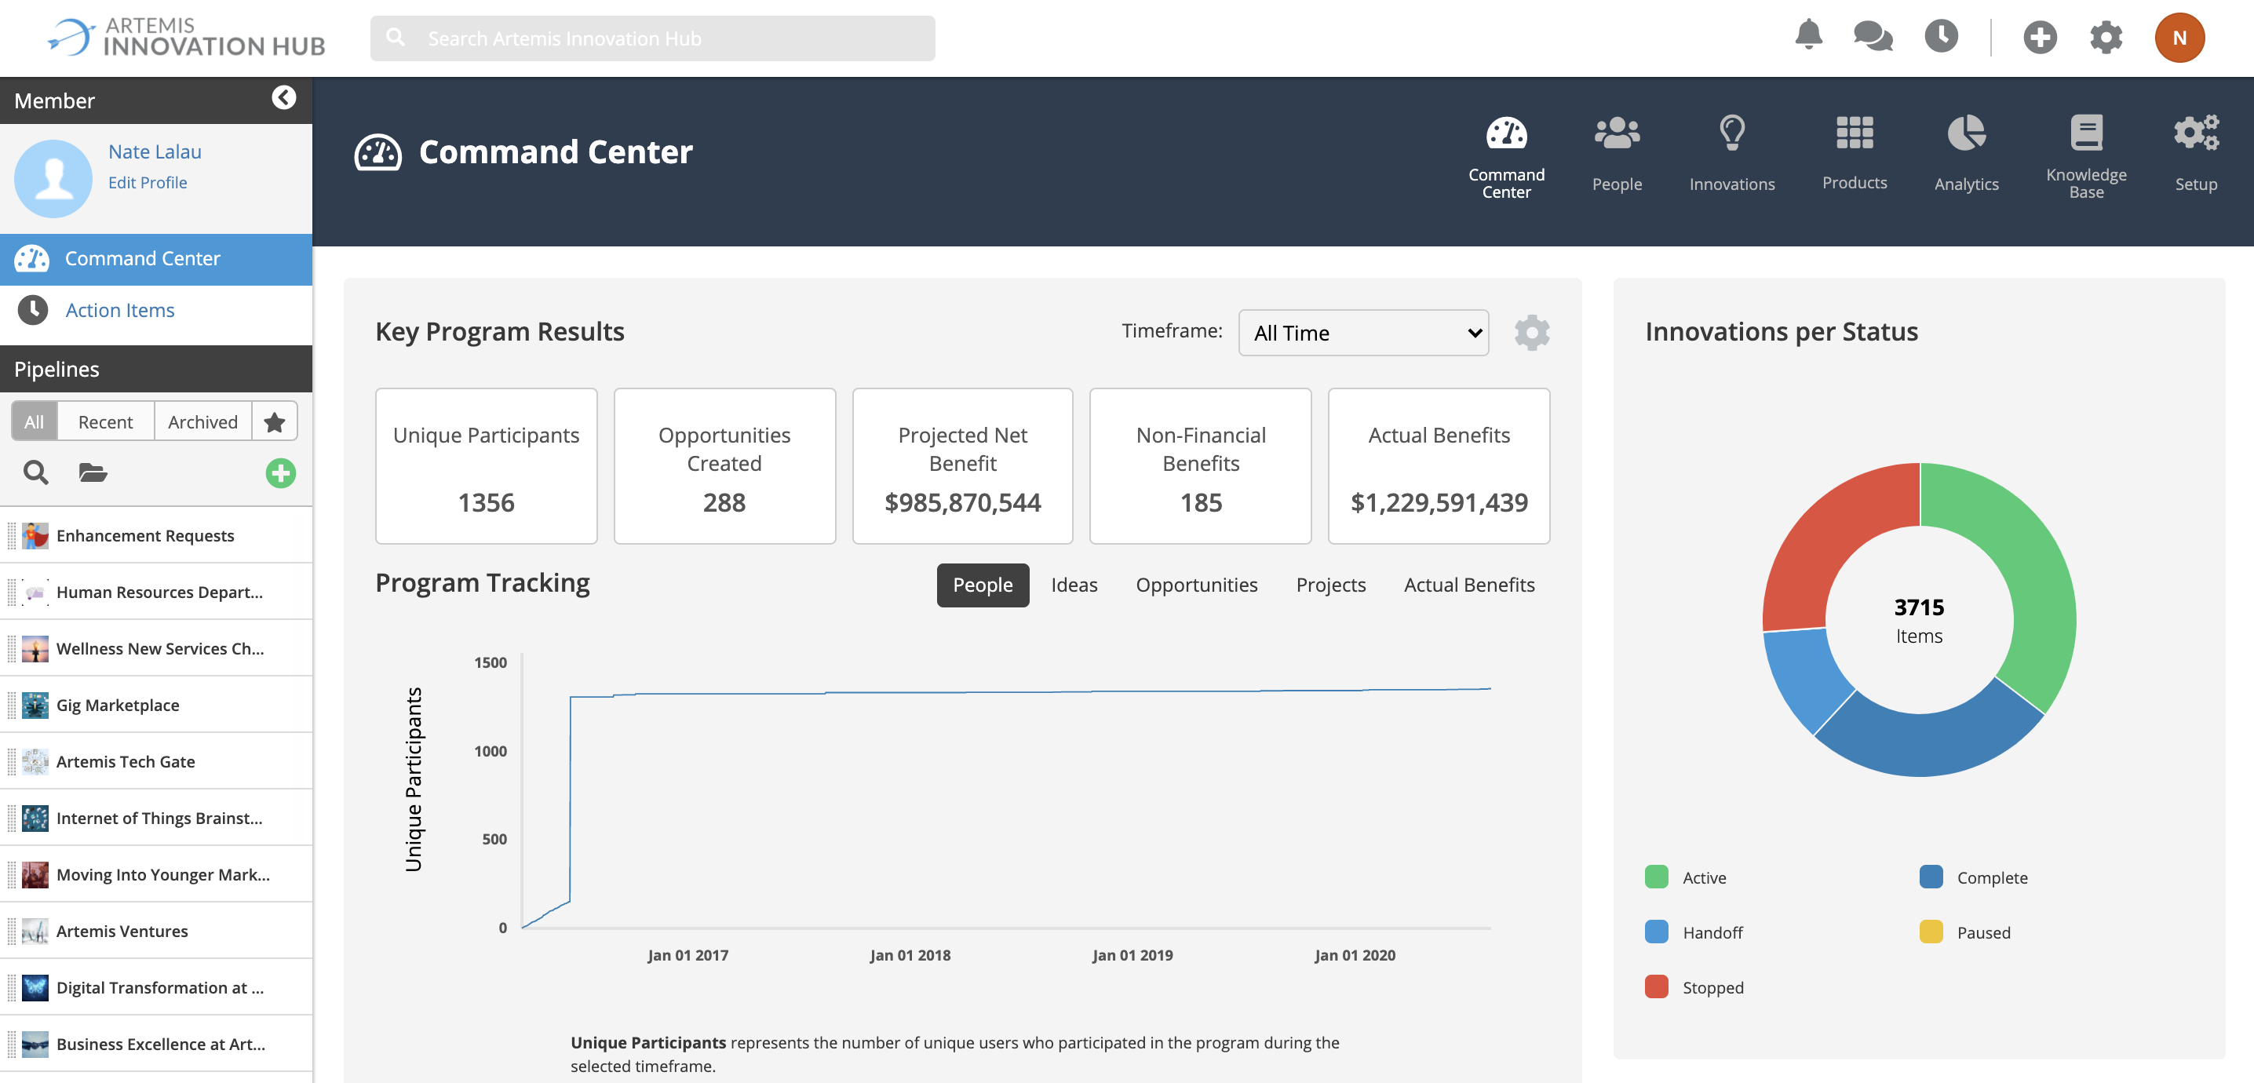2254x1083 pixels.
Task: Click the Opportunities Created 288 card
Action: [x=724, y=466]
